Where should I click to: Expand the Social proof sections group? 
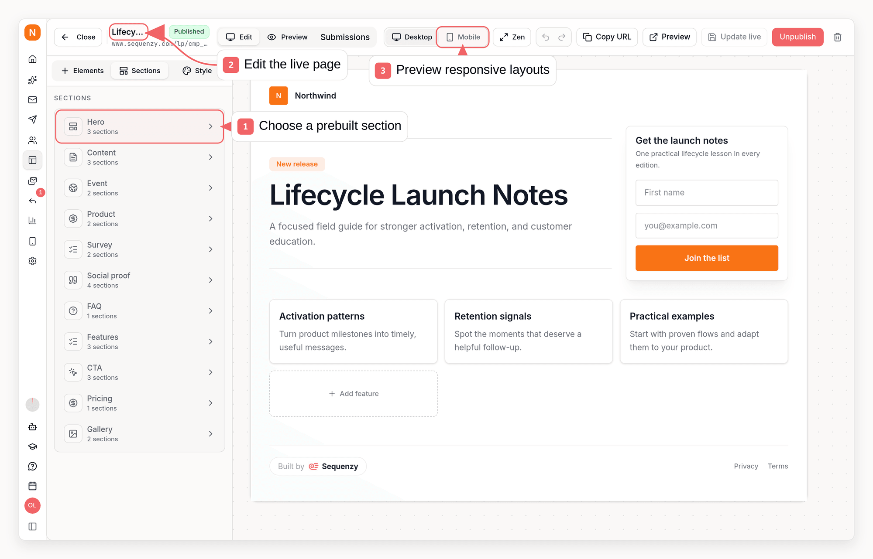pyautogui.click(x=140, y=280)
